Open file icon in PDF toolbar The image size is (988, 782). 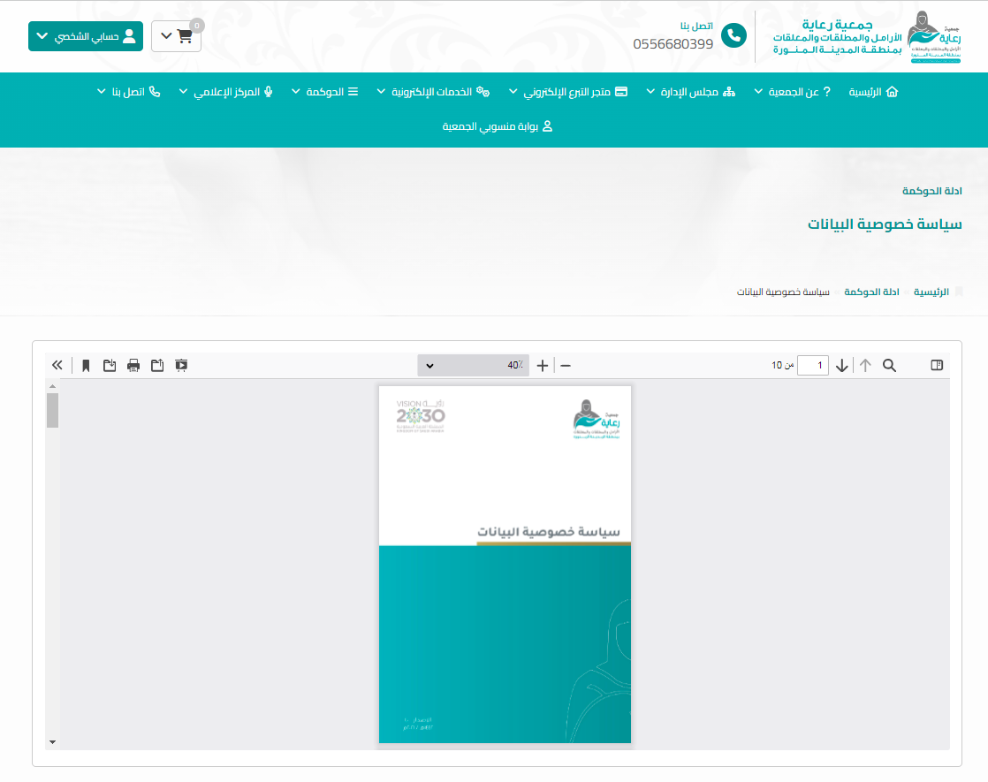(157, 366)
